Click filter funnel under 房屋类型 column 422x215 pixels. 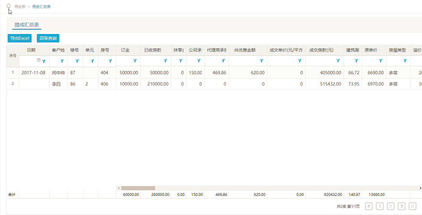click(x=405, y=61)
